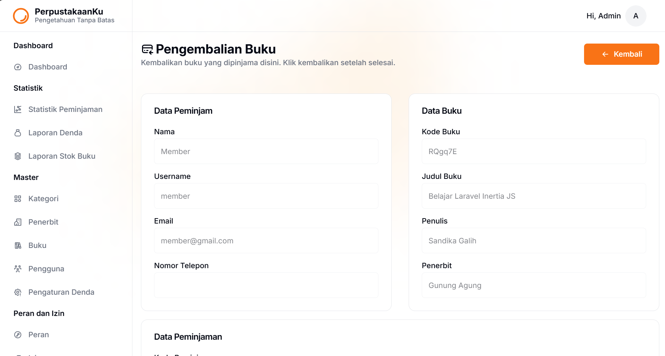Click the Judul Buku input field

coord(534,196)
